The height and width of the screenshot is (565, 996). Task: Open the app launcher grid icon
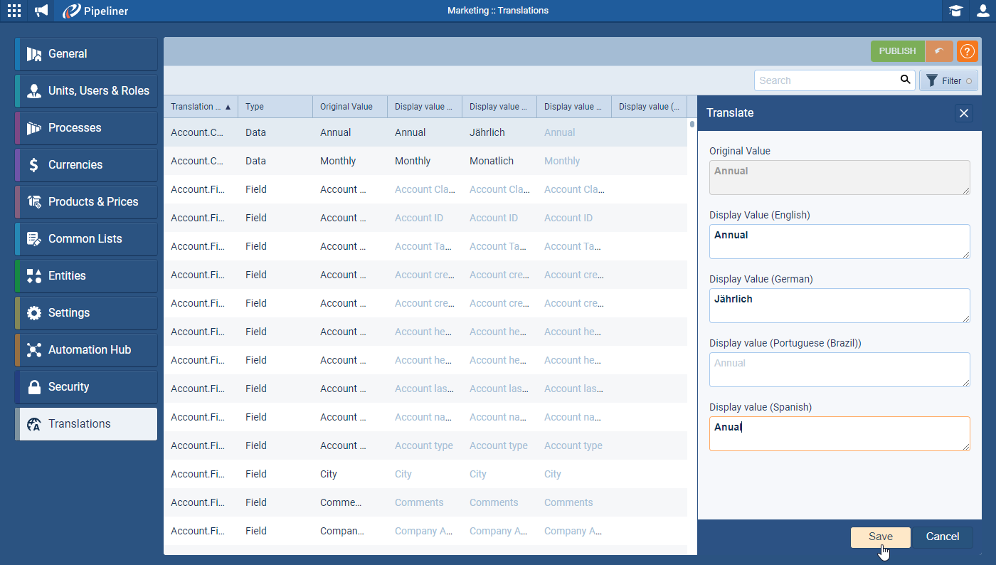[x=14, y=11]
